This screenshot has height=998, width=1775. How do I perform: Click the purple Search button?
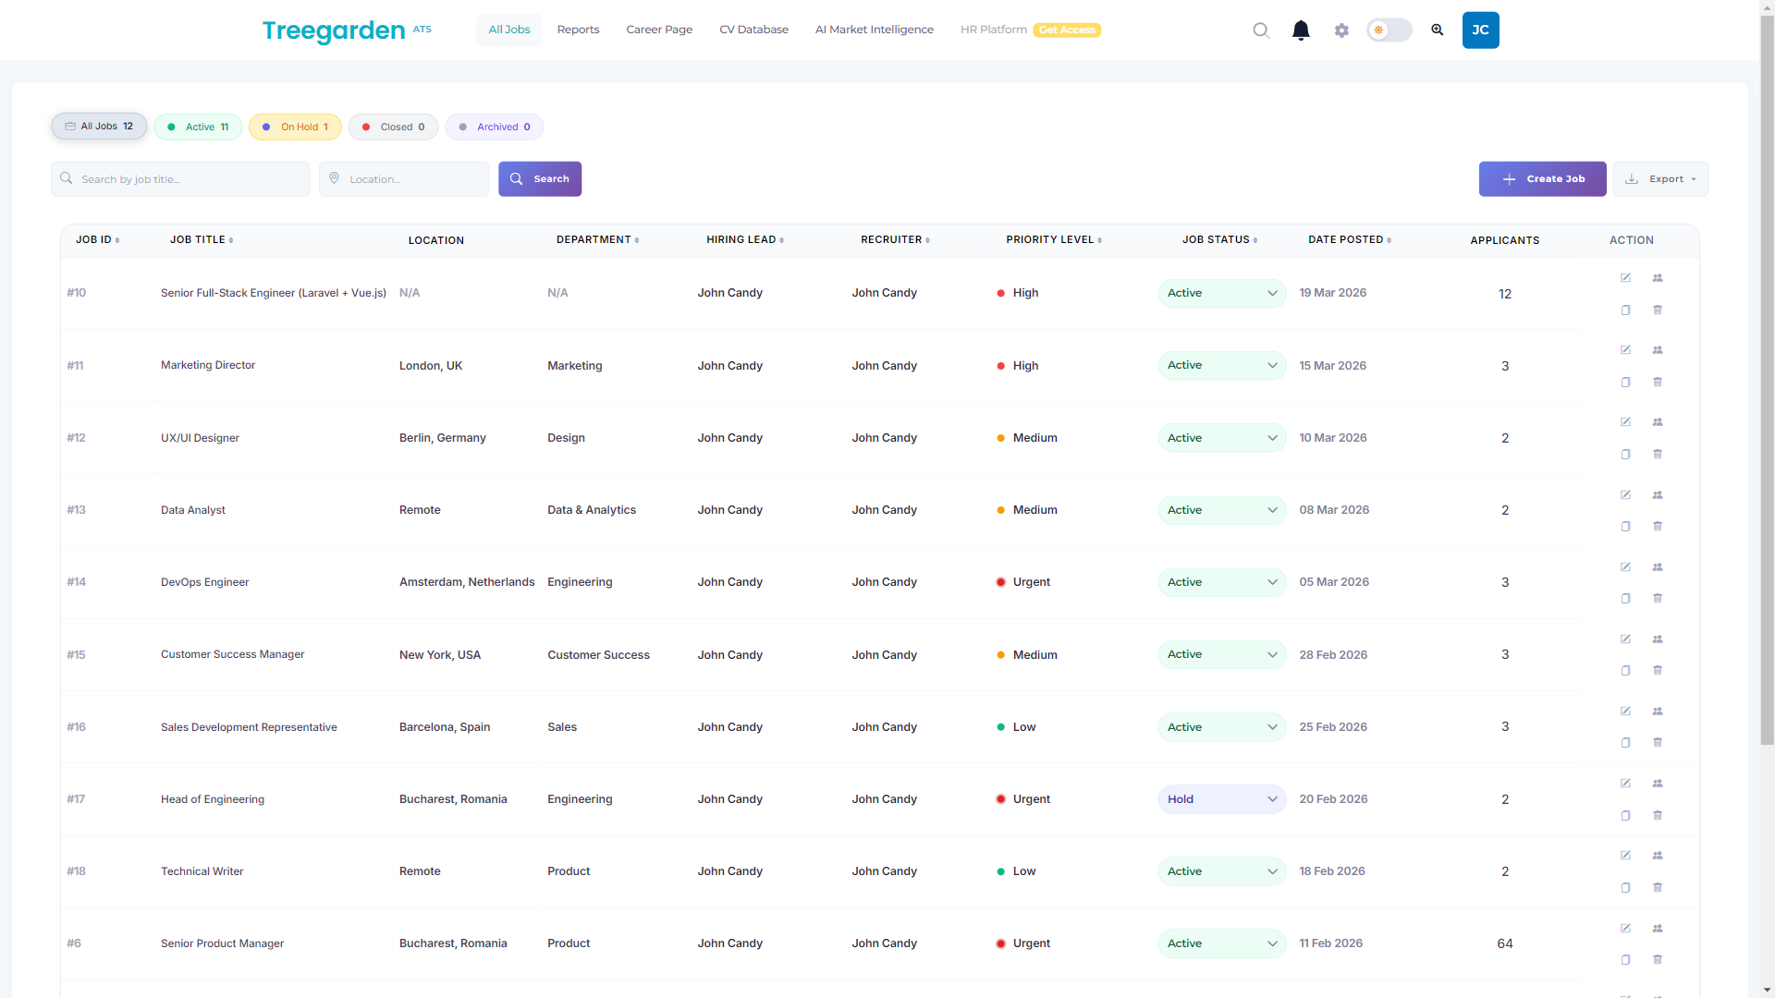[x=540, y=179]
